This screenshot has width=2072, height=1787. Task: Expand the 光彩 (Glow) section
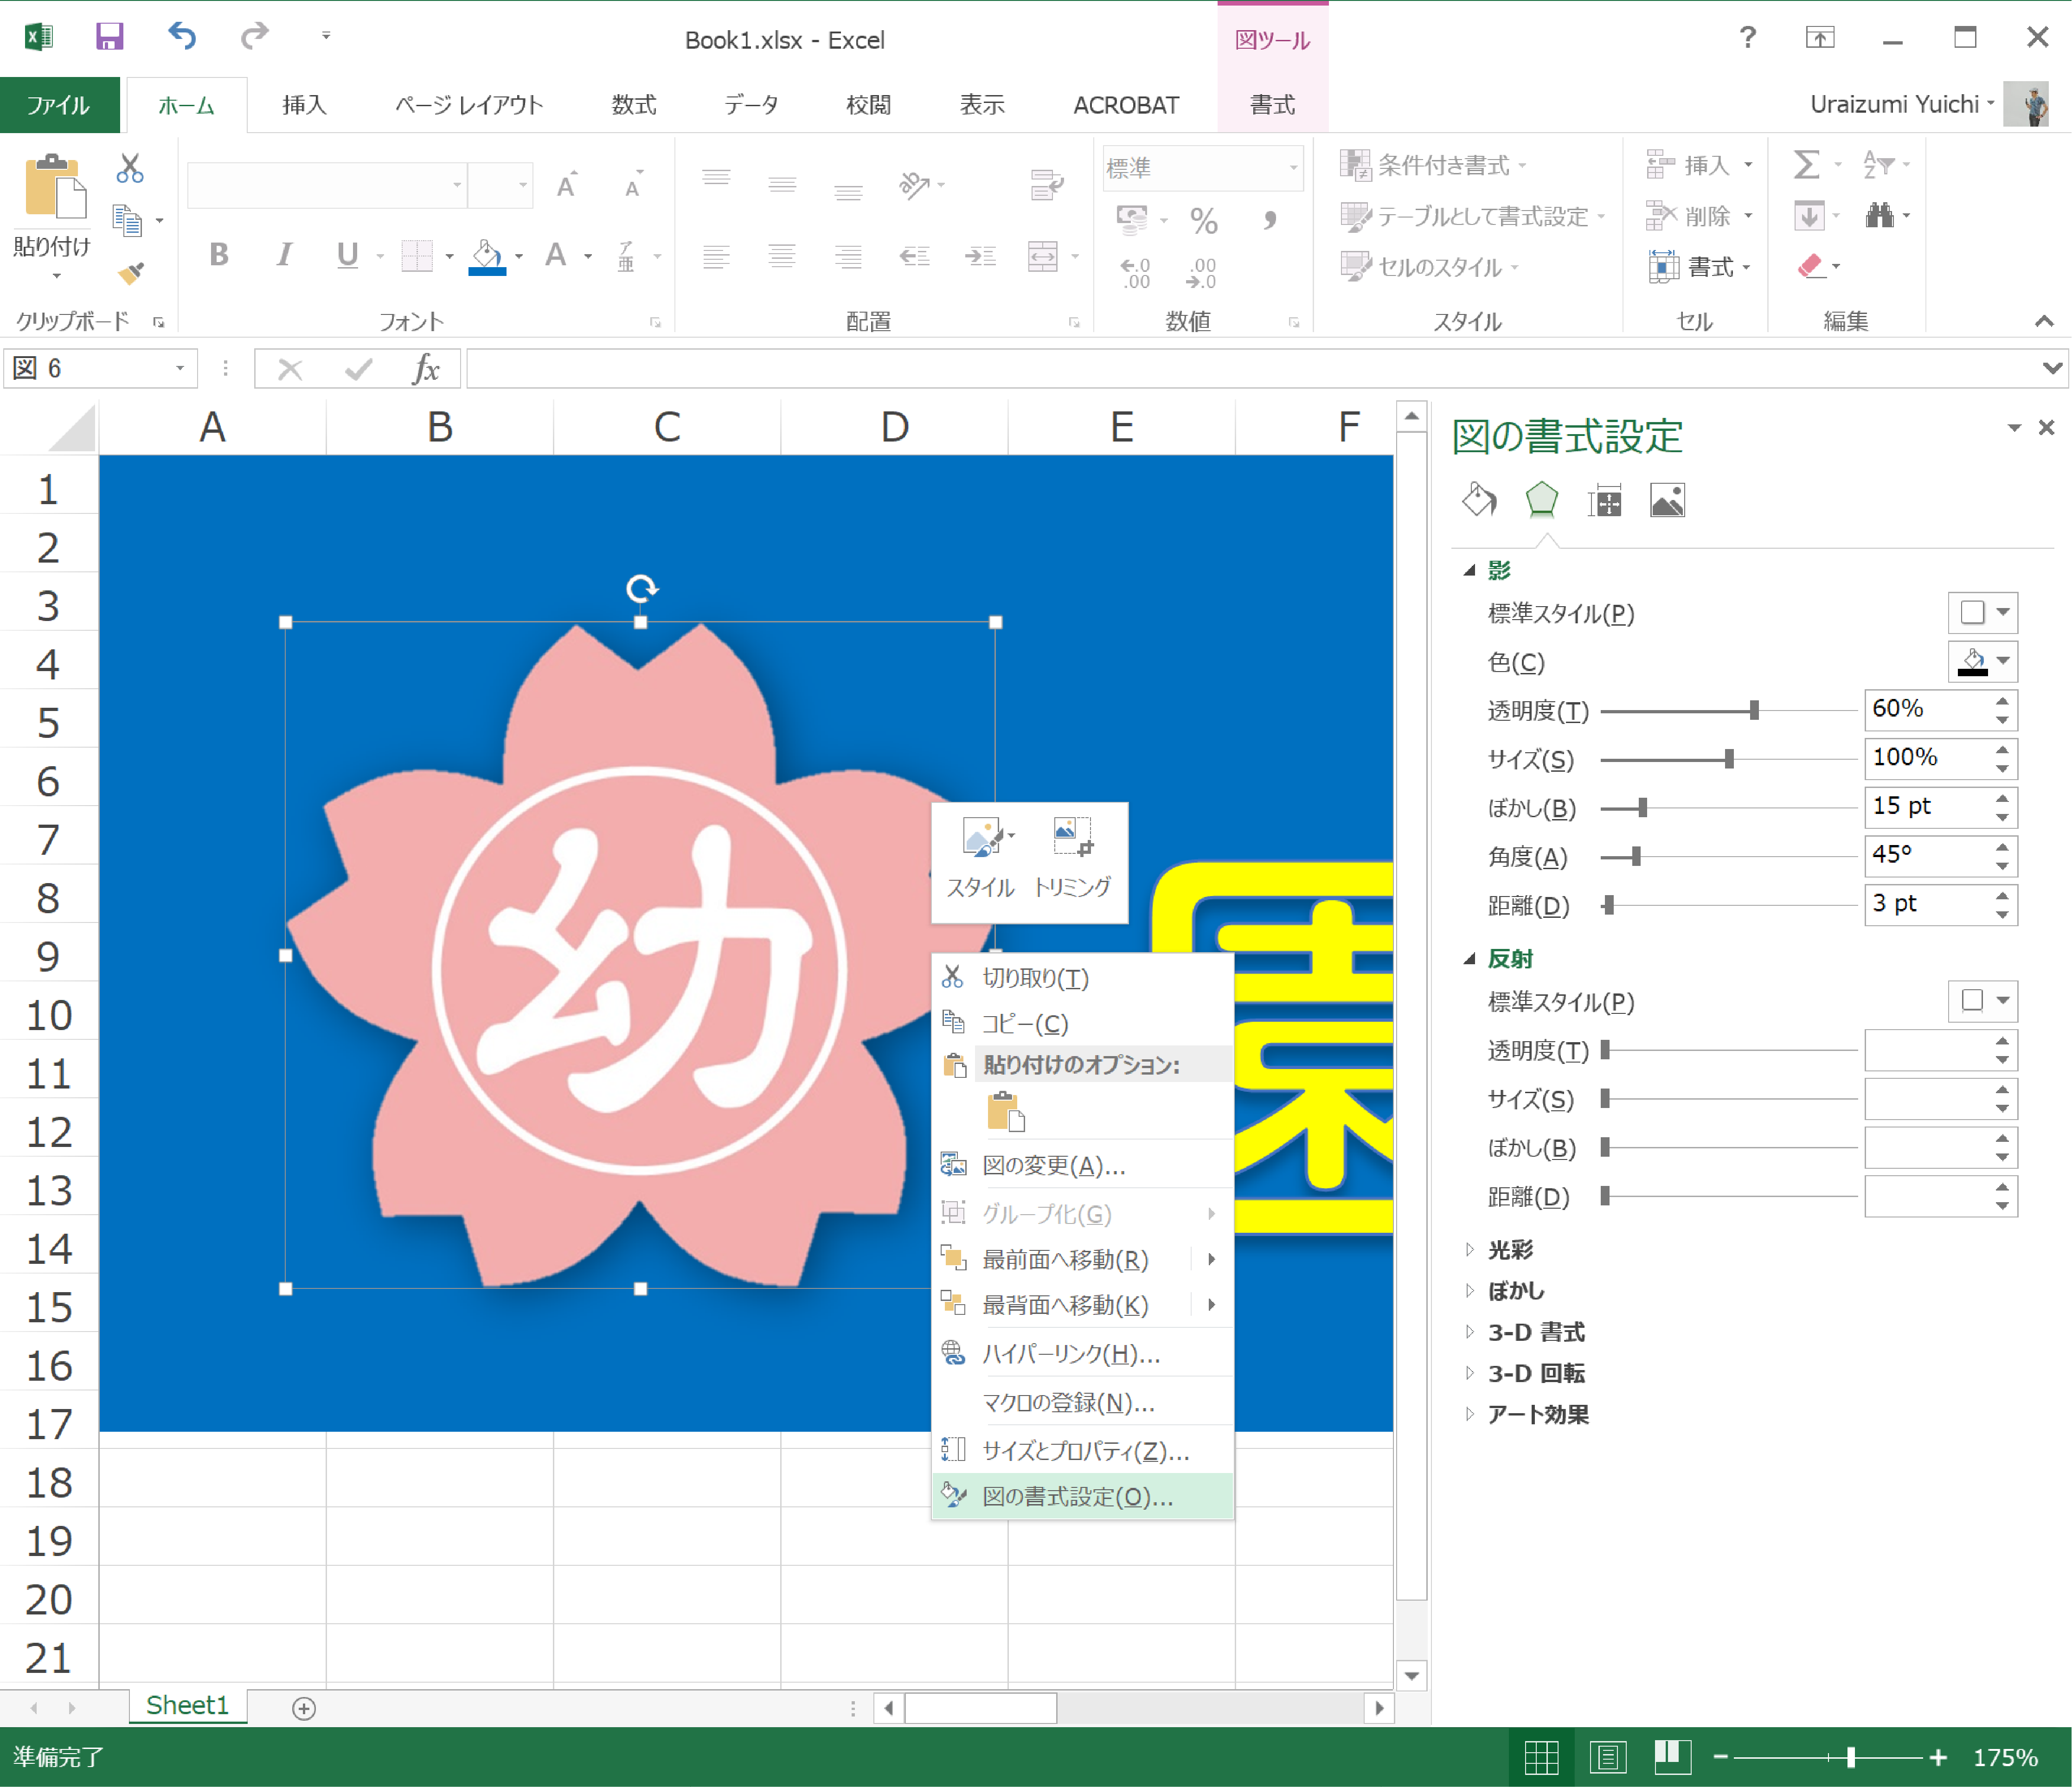[1510, 1249]
